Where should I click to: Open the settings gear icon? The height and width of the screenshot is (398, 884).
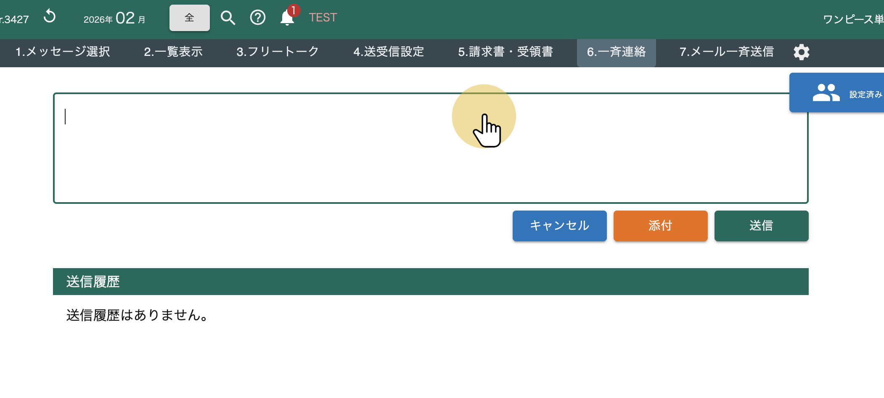click(801, 52)
